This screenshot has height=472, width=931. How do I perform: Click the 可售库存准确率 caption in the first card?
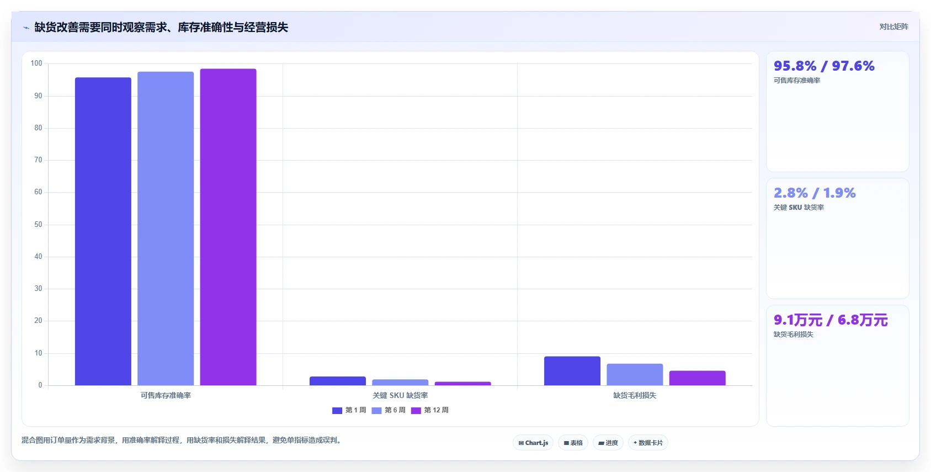coord(797,81)
